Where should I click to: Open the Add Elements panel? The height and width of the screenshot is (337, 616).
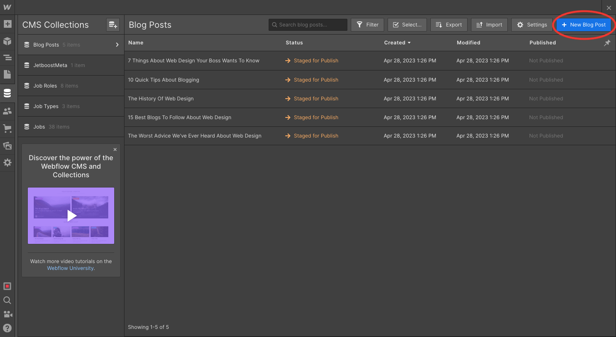[x=7, y=24]
